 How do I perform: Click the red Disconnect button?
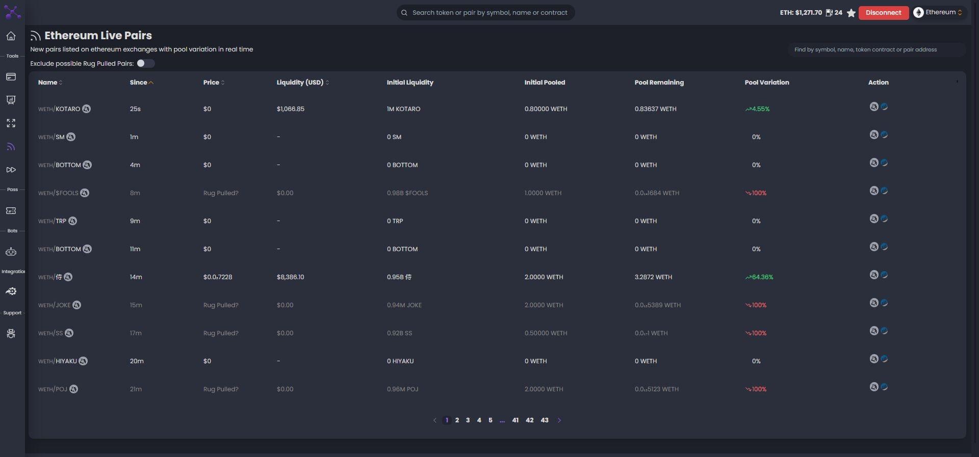pos(883,13)
